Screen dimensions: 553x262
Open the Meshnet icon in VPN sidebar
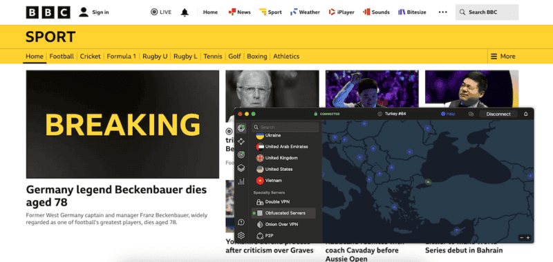coord(241,141)
